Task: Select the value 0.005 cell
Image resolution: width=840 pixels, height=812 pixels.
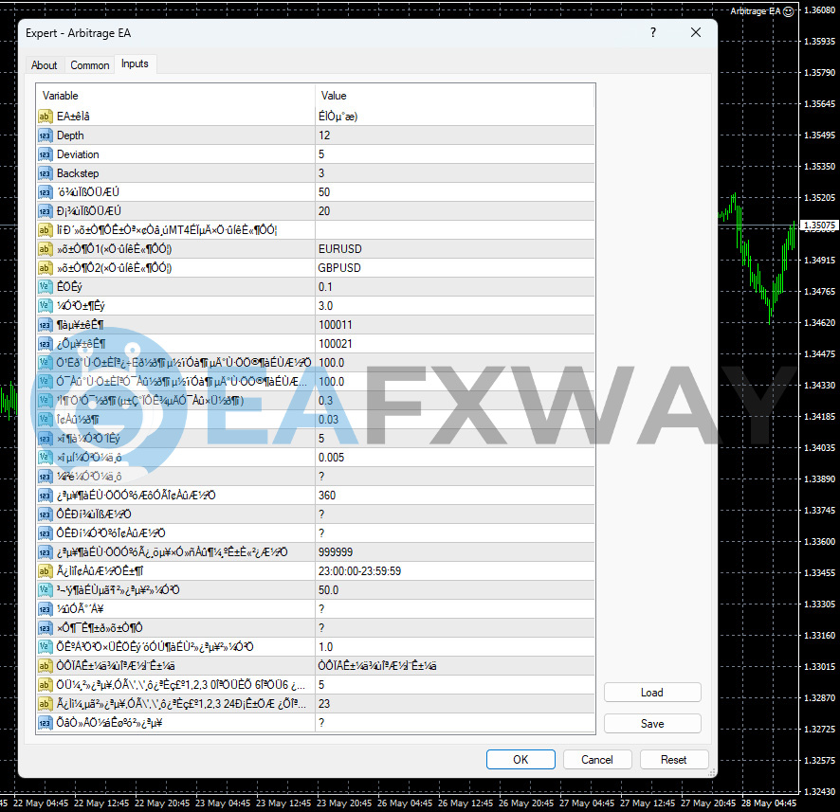Action: pos(455,458)
